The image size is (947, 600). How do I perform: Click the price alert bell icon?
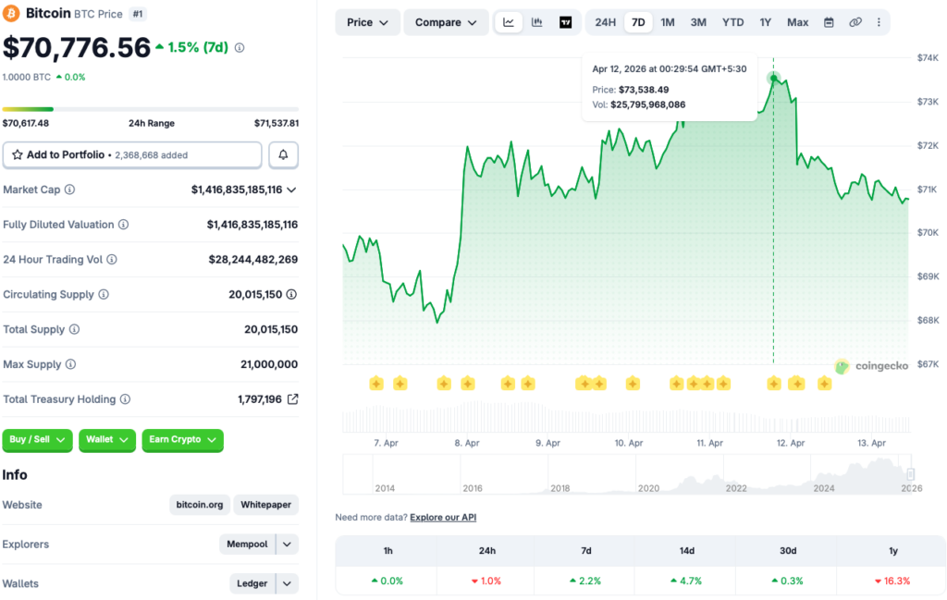tap(283, 155)
